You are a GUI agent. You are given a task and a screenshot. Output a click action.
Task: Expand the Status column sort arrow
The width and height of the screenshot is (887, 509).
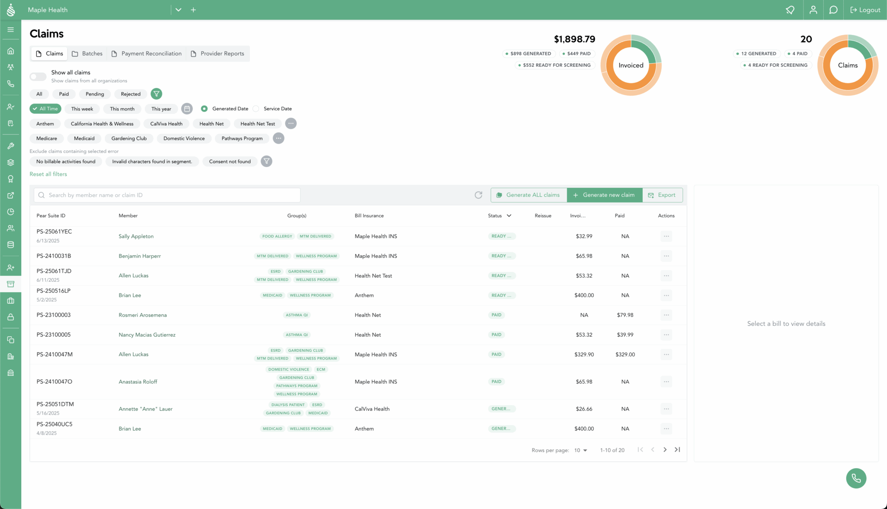[x=509, y=216]
